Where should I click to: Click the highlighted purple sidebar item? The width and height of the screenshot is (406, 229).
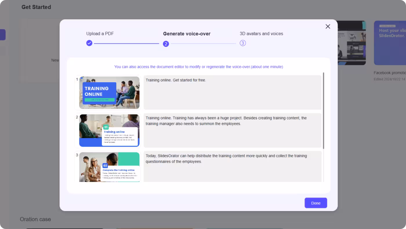pyautogui.click(x=3, y=35)
